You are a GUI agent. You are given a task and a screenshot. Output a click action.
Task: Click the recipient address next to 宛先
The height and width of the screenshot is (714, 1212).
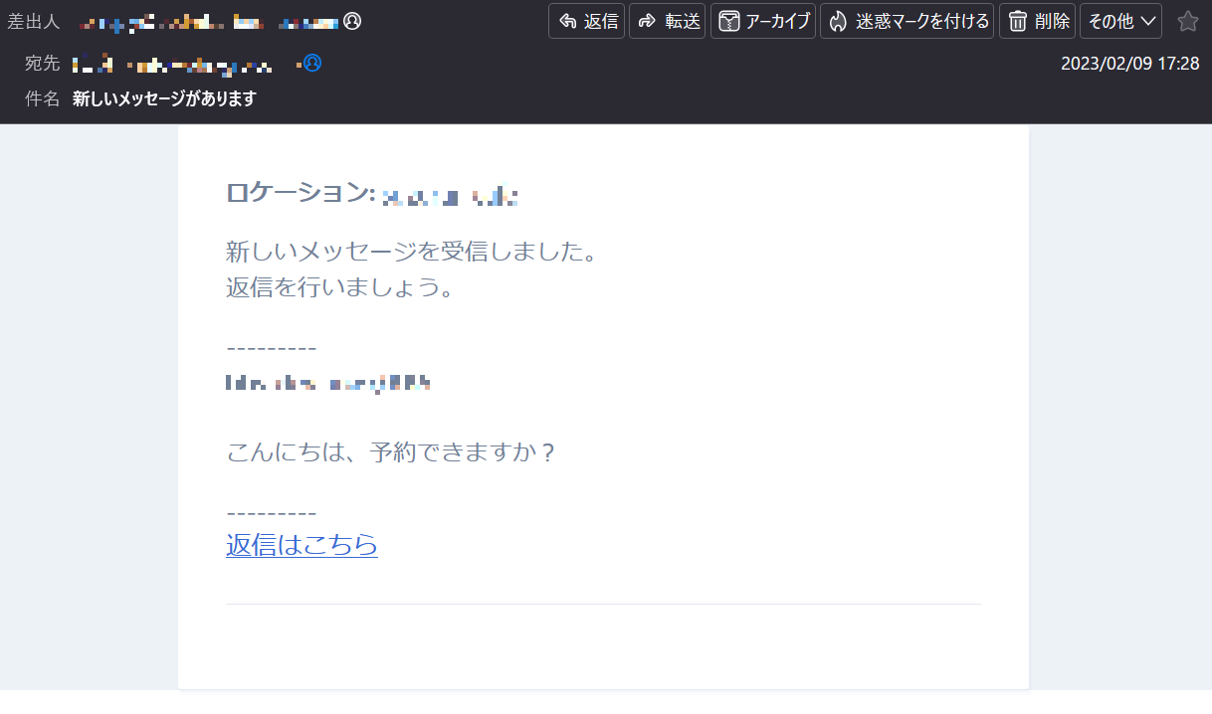pos(179,63)
